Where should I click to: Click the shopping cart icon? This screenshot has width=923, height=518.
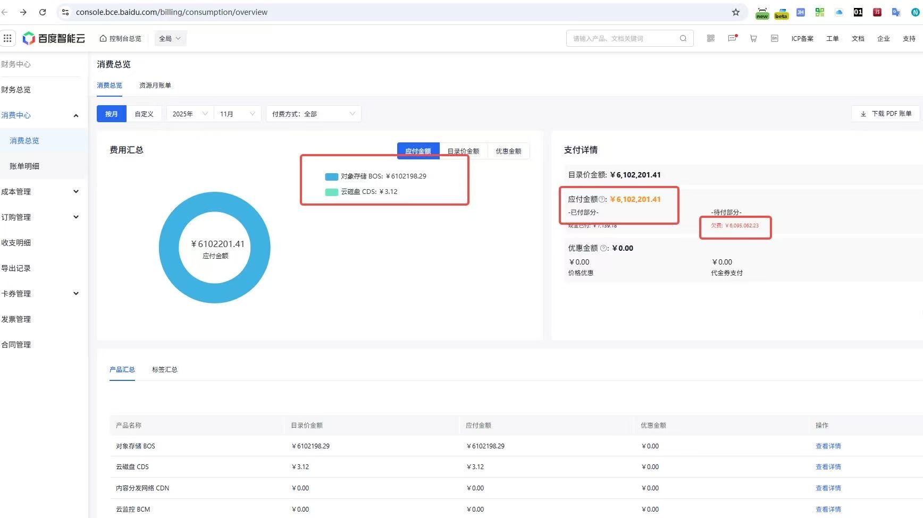(753, 38)
